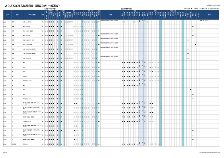
Task: Click the Kawaijuku Educational Institution copyright text
Action: point(210,152)
